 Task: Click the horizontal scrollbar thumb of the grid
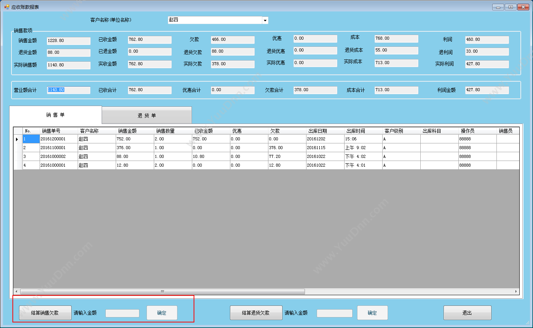tap(163, 291)
